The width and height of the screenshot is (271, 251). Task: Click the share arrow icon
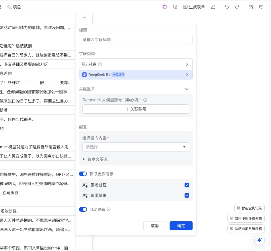pyautogui.click(x=213, y=7)
